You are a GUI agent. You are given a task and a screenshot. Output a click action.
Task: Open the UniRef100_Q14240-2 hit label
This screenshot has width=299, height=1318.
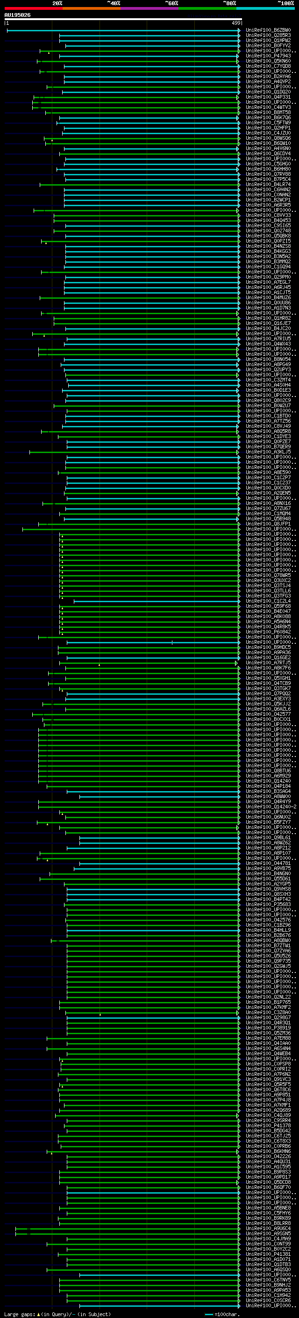click(271, 807)
